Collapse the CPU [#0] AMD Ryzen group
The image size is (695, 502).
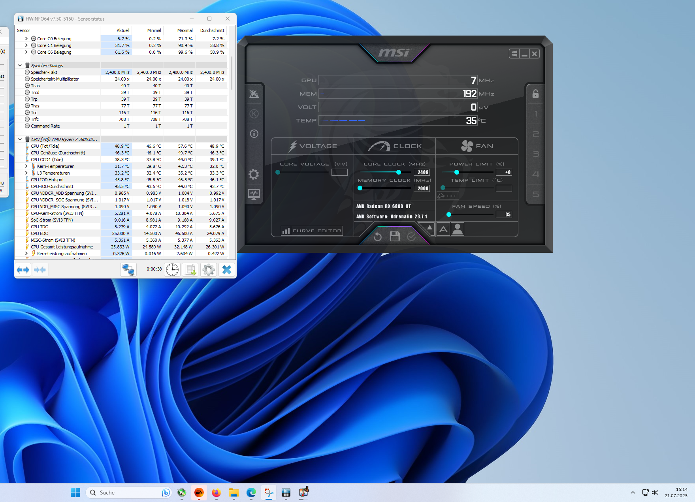tap(20, 139)
